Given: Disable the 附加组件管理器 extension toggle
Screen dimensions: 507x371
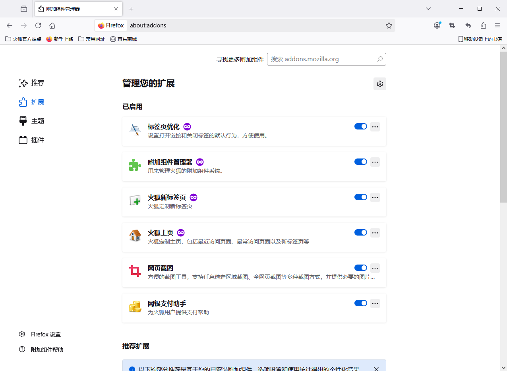Looking at the screenshot, I should click(x=361, y=162).
